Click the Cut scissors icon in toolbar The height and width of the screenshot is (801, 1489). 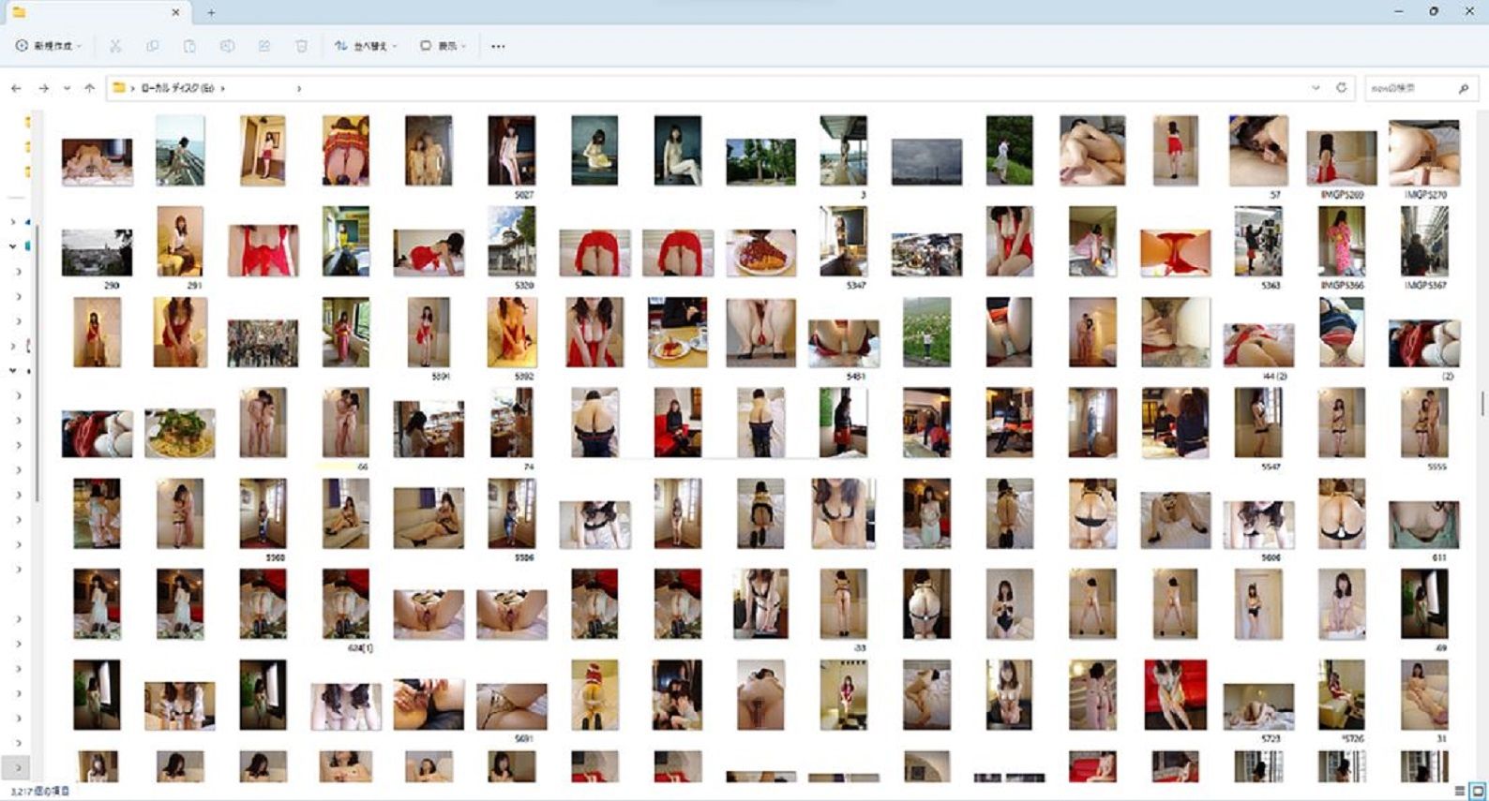point(115,46)
